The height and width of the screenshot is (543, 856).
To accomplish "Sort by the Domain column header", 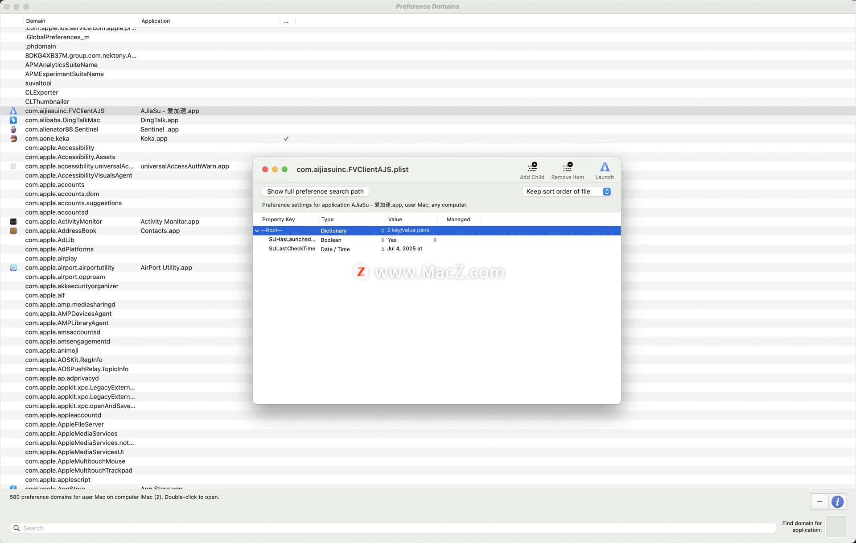I will 81,21.
